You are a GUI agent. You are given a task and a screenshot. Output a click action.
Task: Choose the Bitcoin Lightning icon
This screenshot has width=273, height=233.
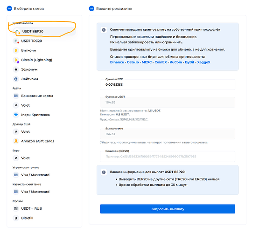coord(16,60)
